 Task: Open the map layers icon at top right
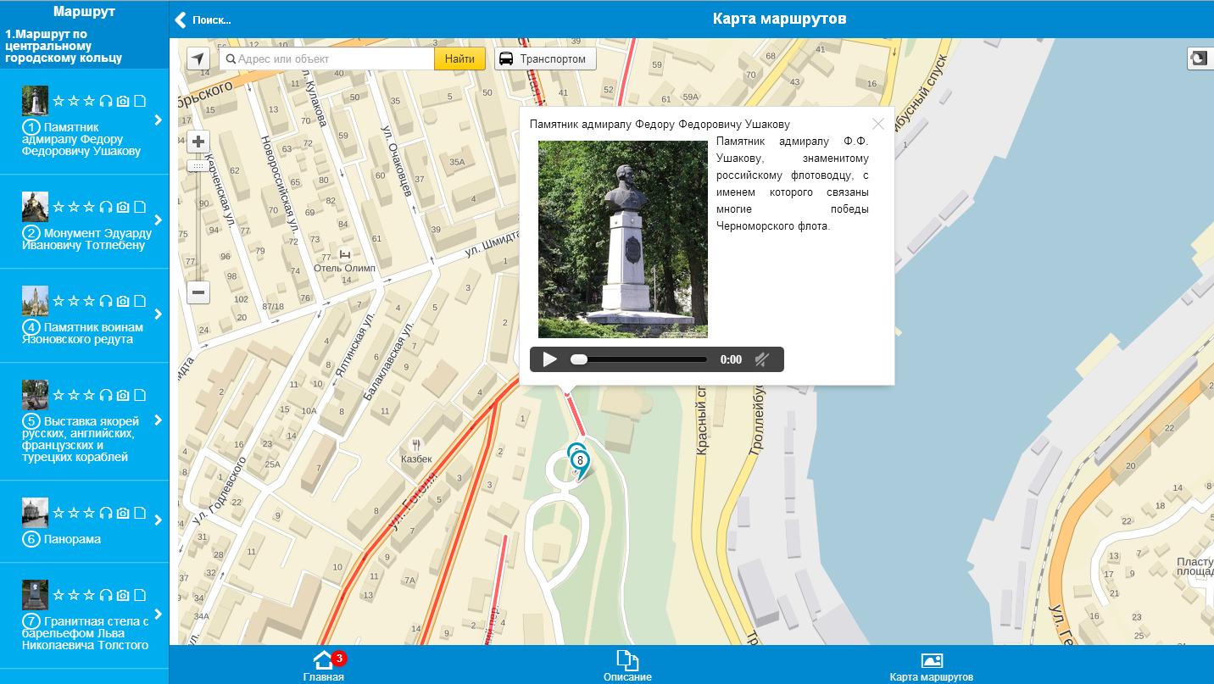[1200, 58]
